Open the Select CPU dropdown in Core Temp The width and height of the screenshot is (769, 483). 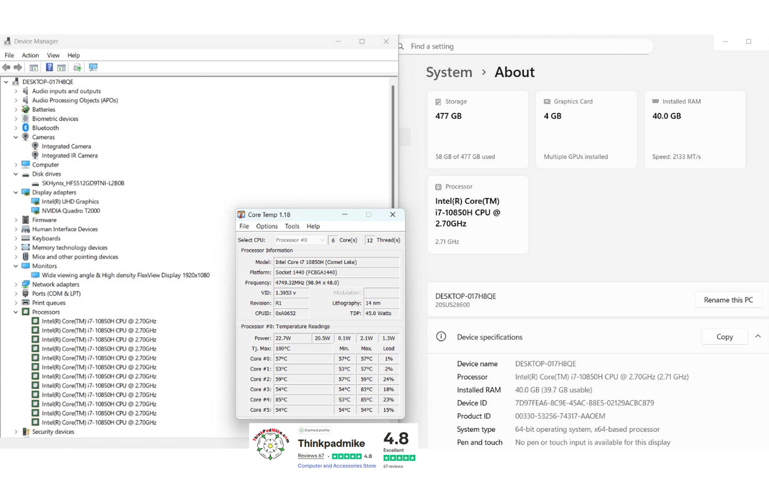click(x=300, y=240)
